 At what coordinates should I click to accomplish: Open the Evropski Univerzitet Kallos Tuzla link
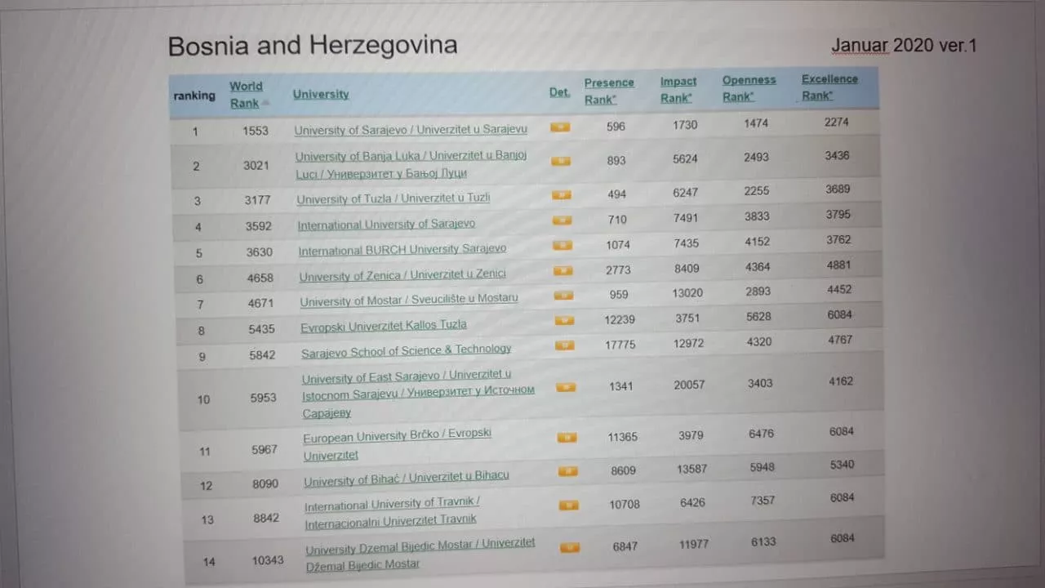pyautogui.click(x=384, y=325)
